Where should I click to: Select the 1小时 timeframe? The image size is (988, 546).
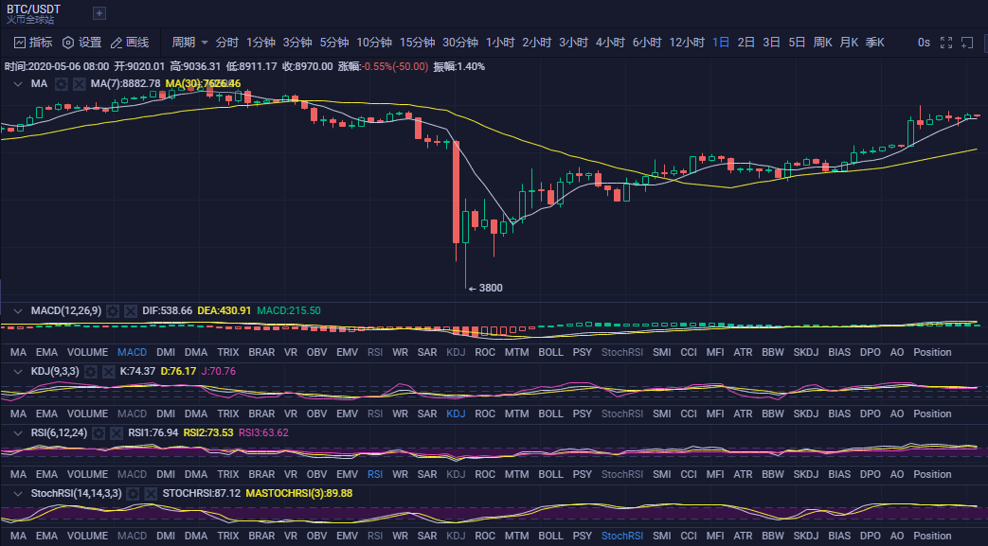500,43
